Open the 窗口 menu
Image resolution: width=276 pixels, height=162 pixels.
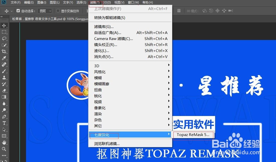(x=133, y=2)
